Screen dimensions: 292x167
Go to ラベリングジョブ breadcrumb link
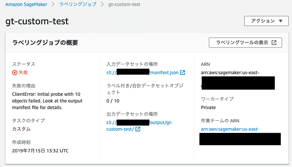[78, 4]
